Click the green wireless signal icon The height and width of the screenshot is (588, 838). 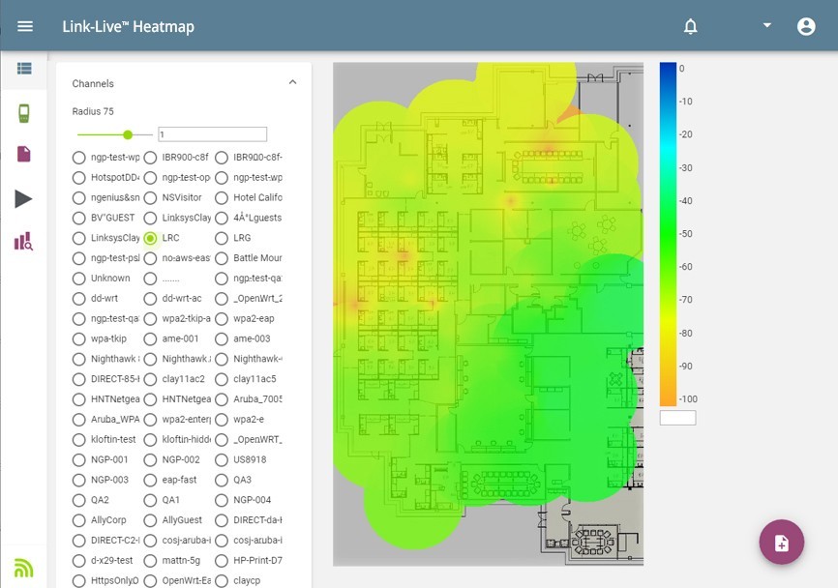24,568
